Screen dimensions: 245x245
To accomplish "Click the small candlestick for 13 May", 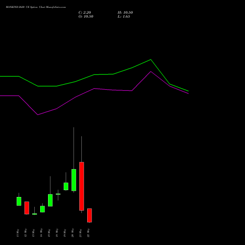I will (35, 214).
